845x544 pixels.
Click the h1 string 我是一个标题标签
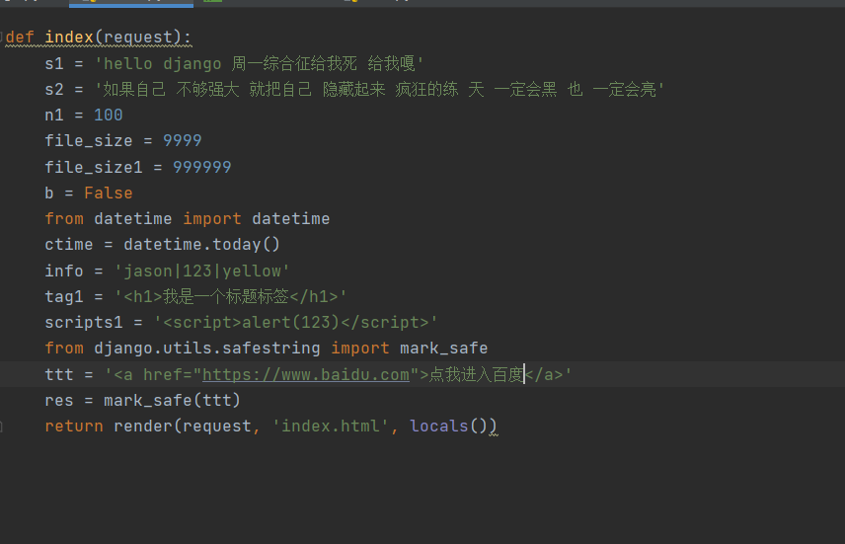[x=231, y=296]
